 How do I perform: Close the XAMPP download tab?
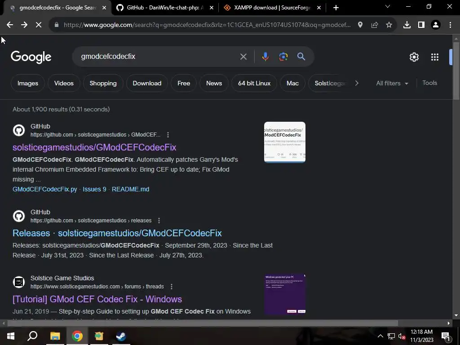click(x=319, y=8)
